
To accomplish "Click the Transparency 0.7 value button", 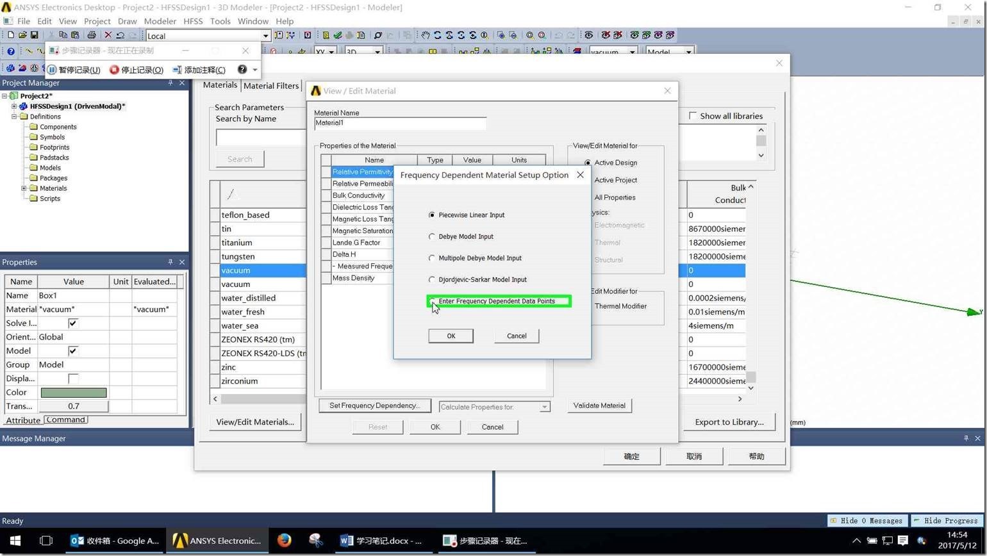I will coord(74,406).
